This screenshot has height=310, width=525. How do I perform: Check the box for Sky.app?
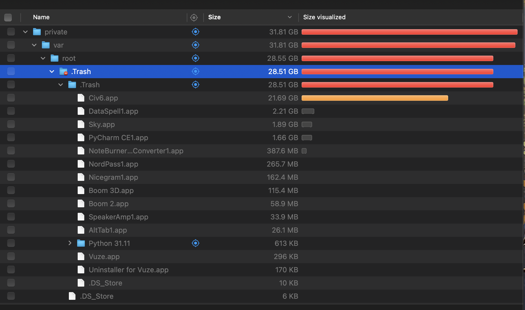click(x=11, y=124)
